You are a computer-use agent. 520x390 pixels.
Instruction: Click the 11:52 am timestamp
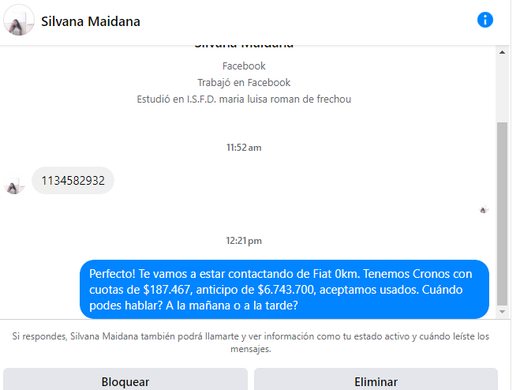(x=244, y=148)
